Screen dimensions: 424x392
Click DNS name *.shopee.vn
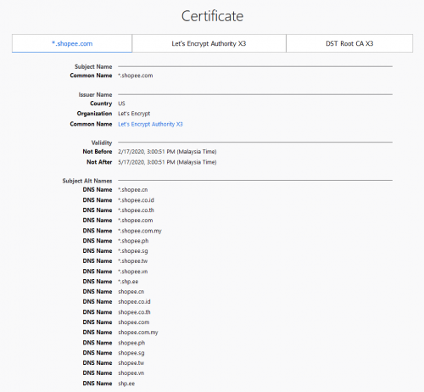(x=133, y=272)
